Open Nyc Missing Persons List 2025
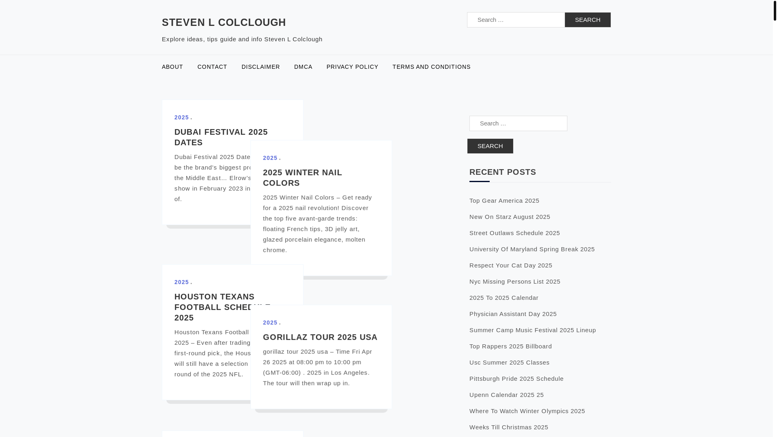 pos(515,282)
